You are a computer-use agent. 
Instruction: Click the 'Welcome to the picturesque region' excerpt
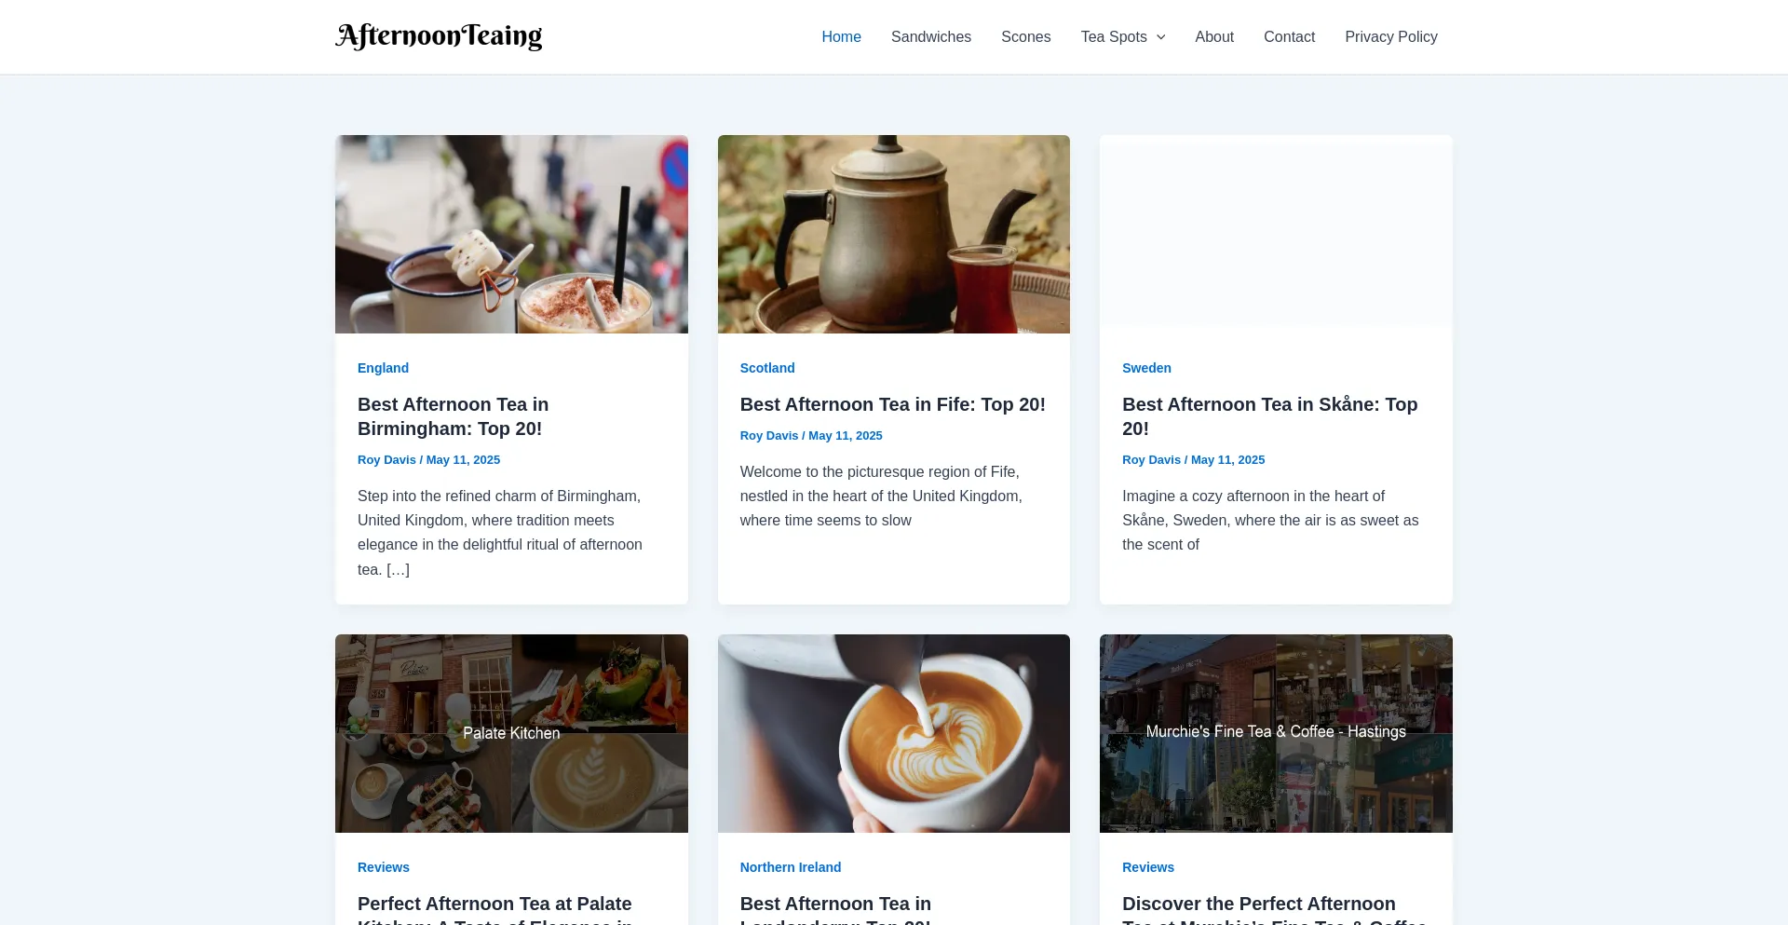(881, 497)
